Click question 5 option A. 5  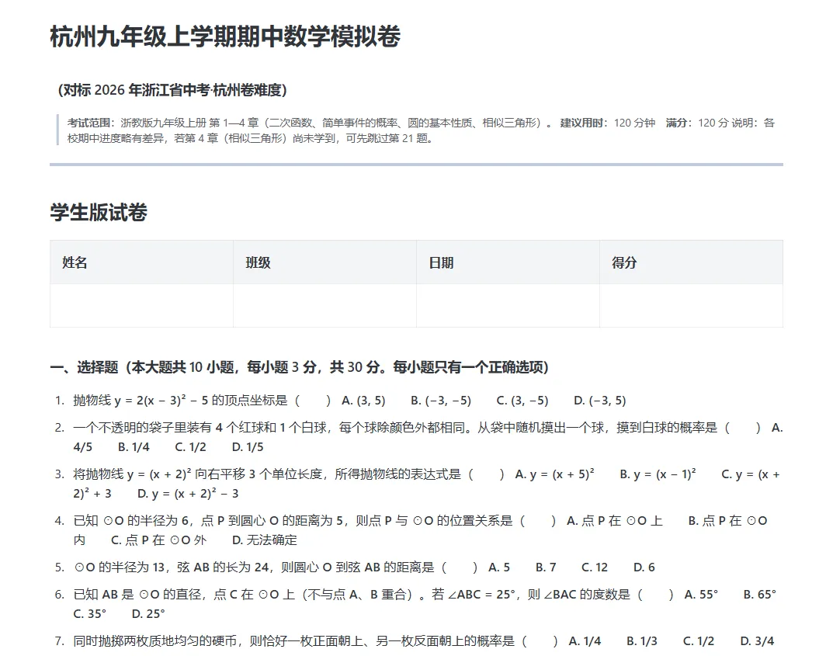tap(499, 567)
